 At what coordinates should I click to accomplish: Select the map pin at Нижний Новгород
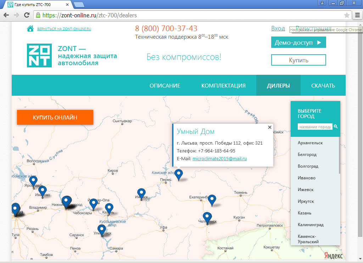[x=66, y=202]
